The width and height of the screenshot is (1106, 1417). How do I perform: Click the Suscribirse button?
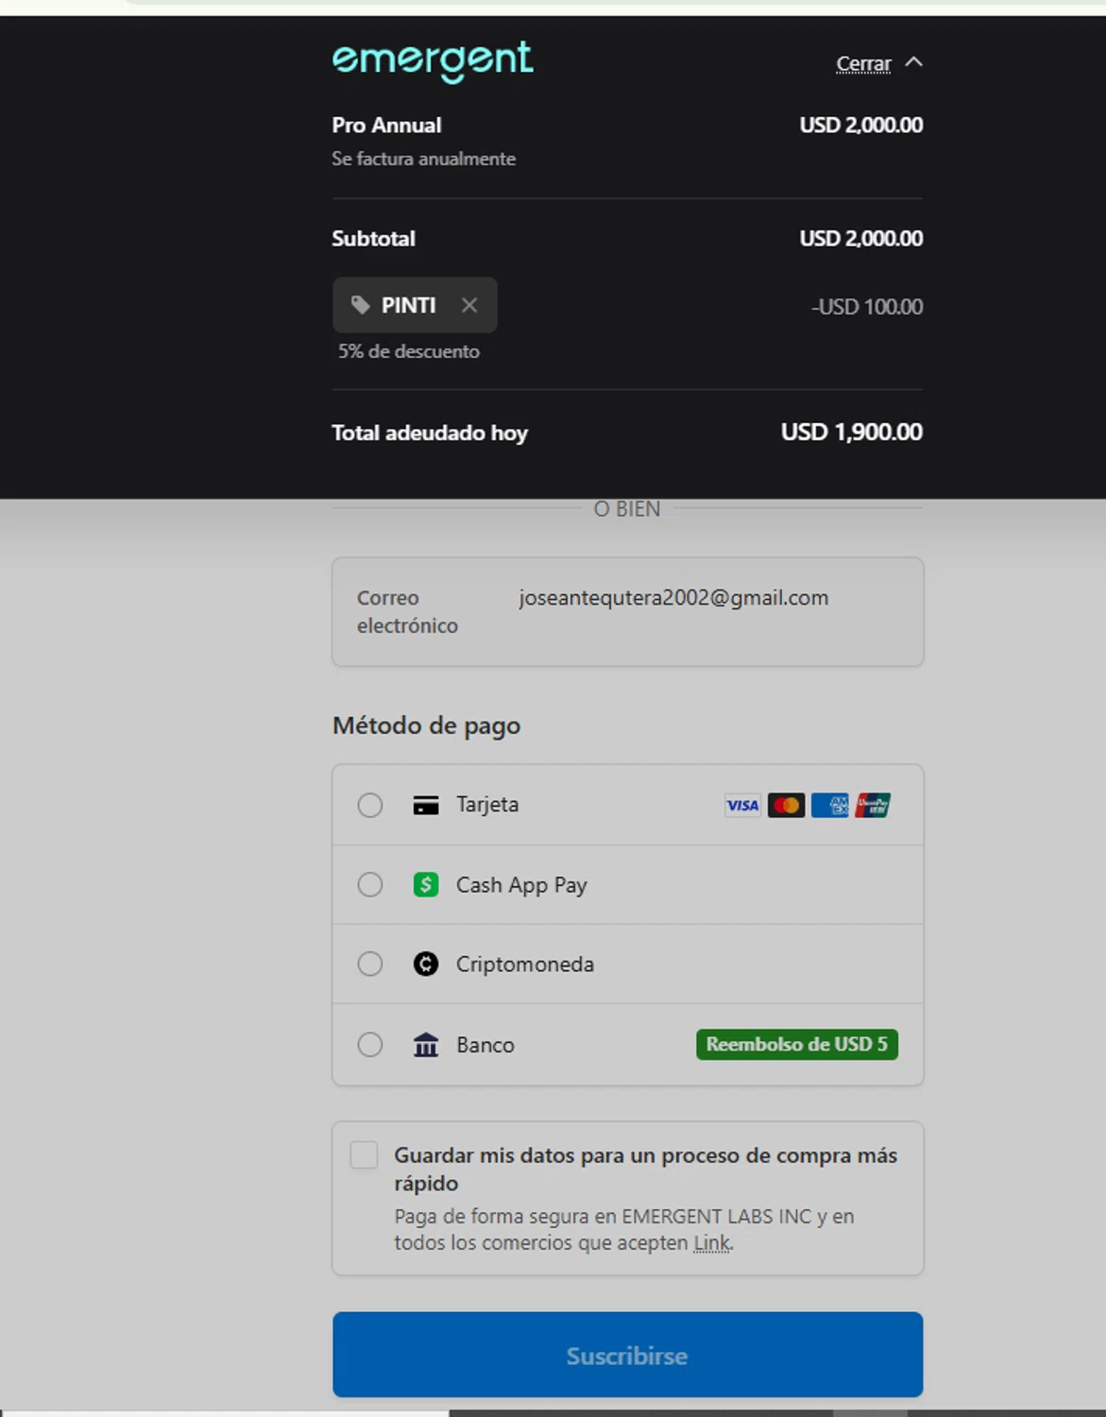point(627,1355)
